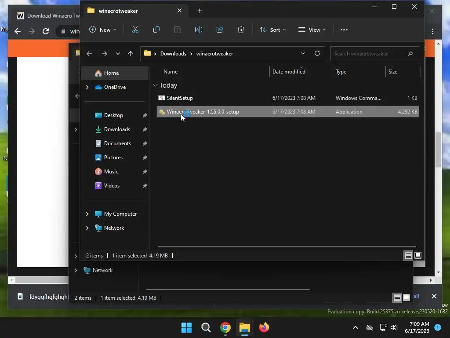Image resolution: width=450 pixels, height=338 pixels.
Task: Open the Windows Start menu
Action: pos(186,327)
